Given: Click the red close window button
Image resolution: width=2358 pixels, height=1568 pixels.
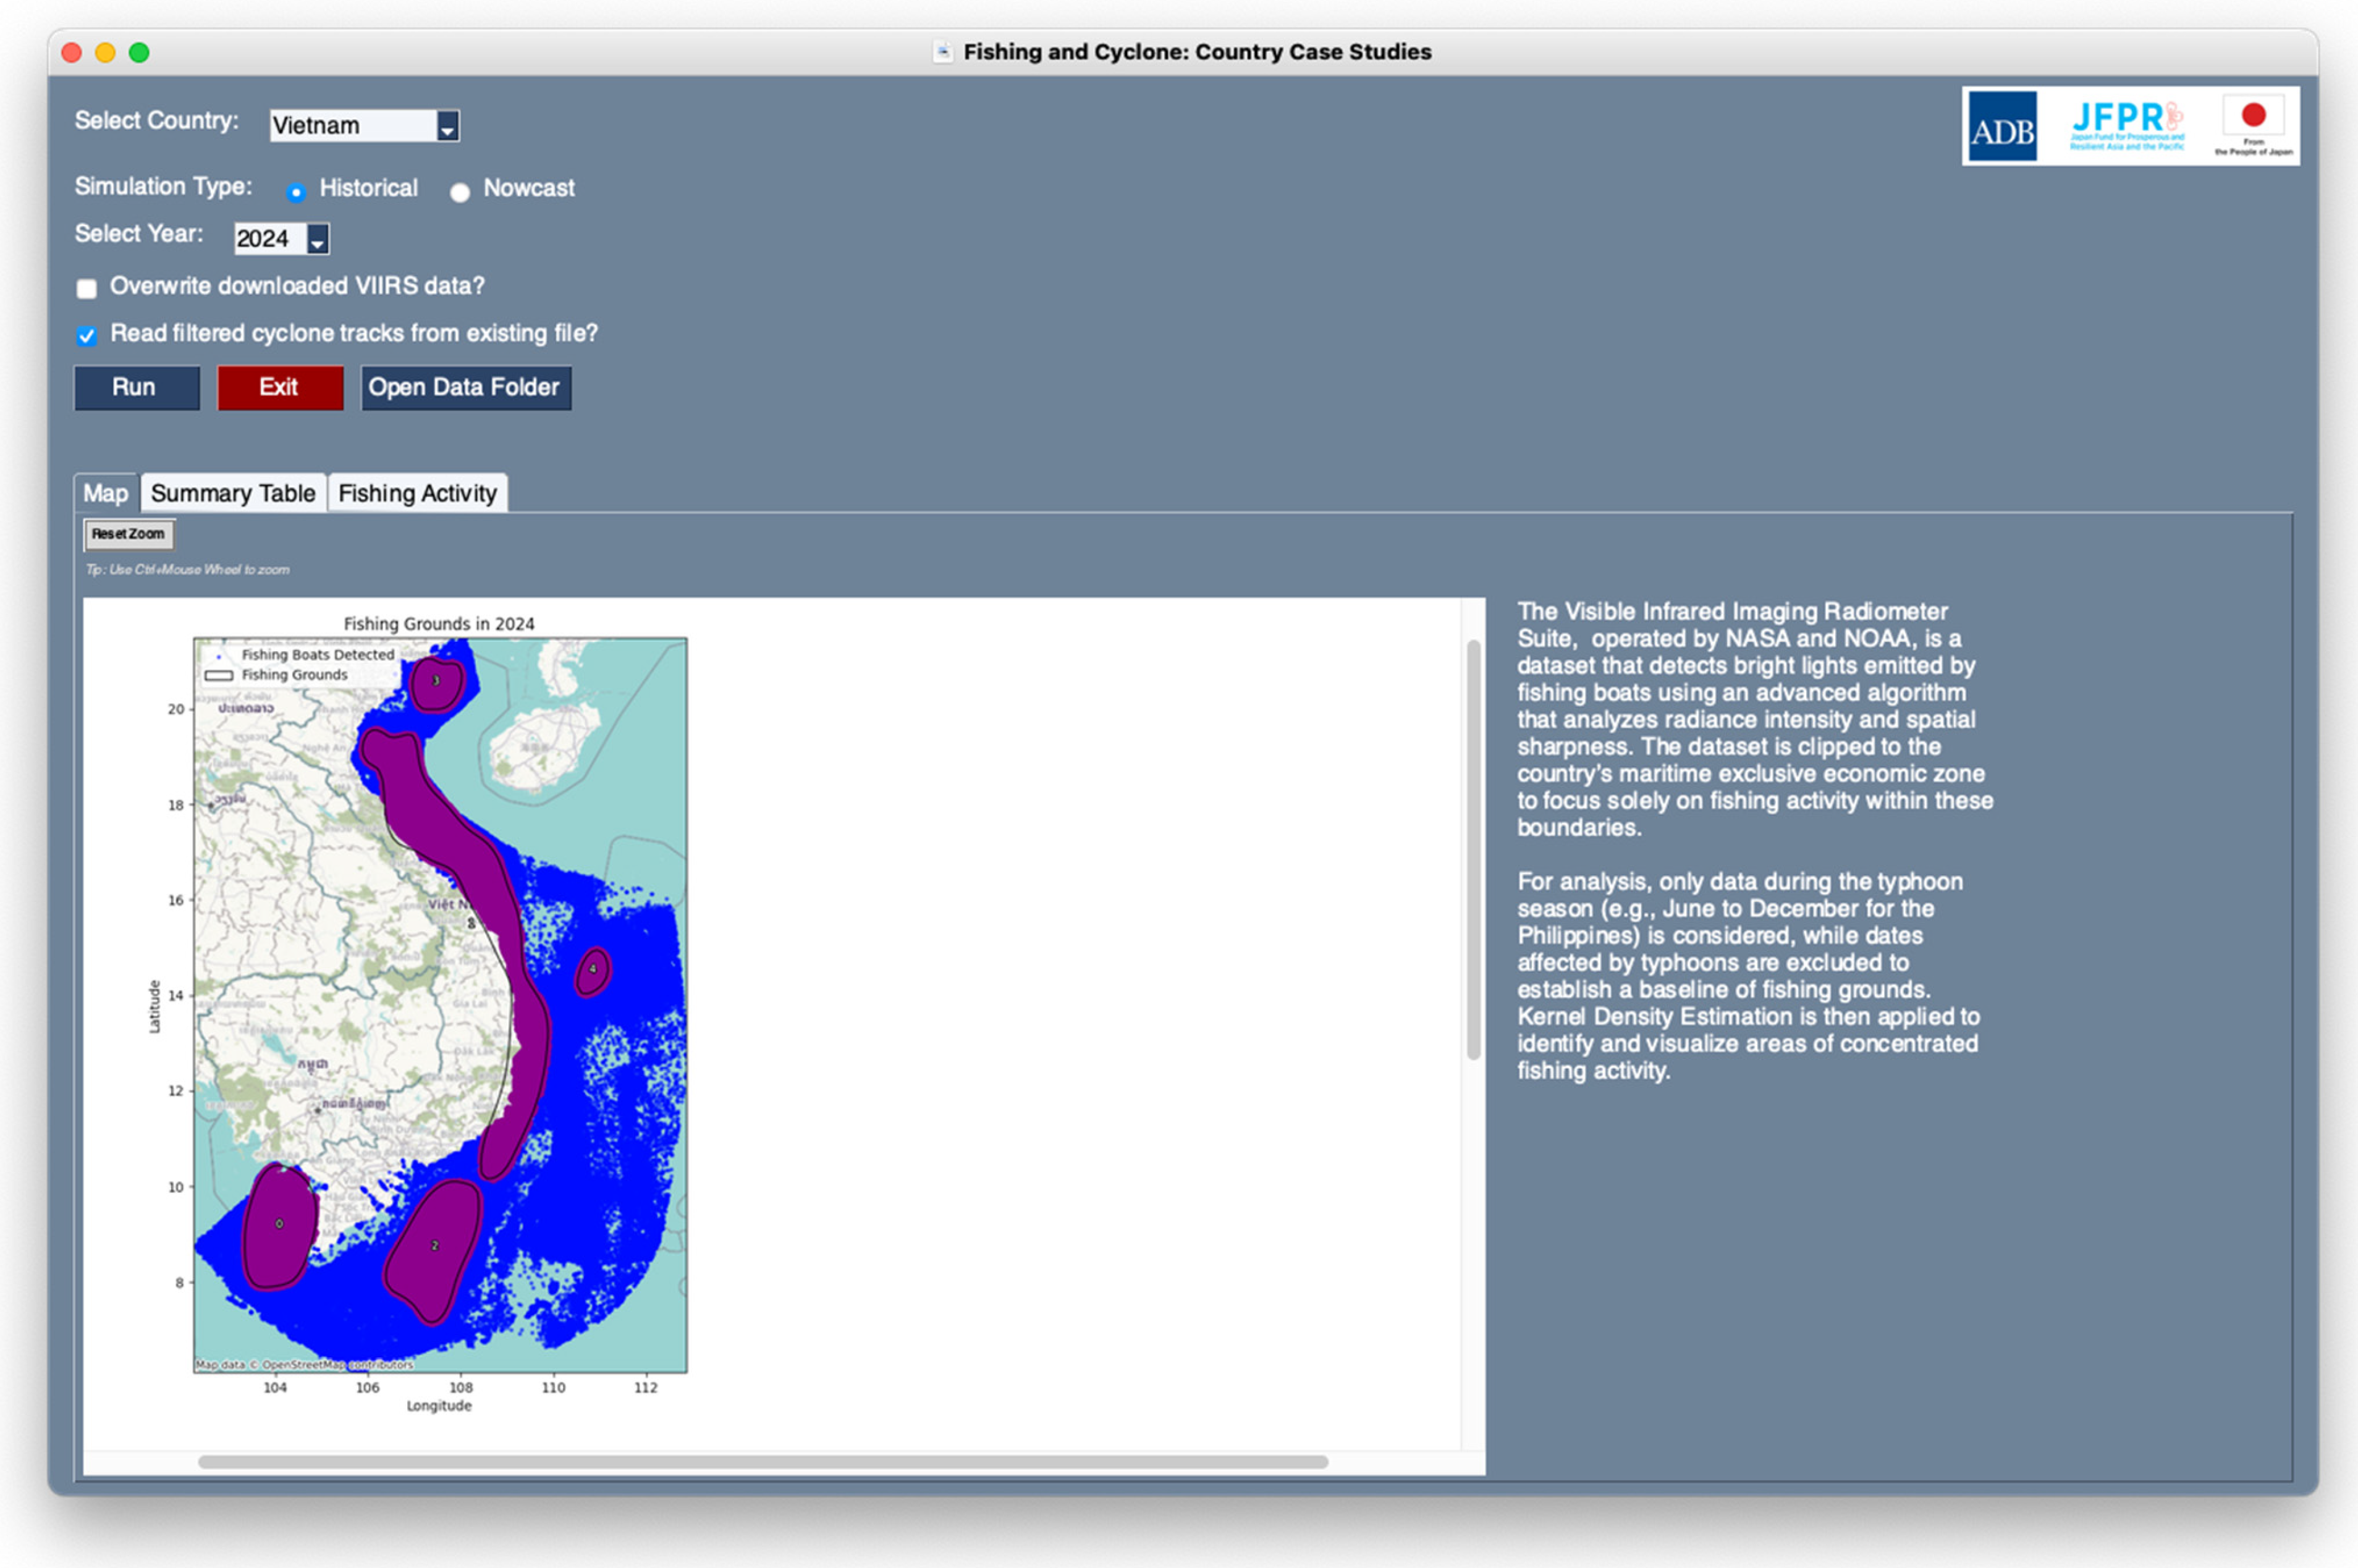Looking at the screenshot, I should 72,52.
